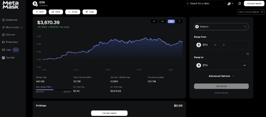Click the Stake button
Viewport: 266px width, 117px height.
pyautogui.click(x=90, y=12)
